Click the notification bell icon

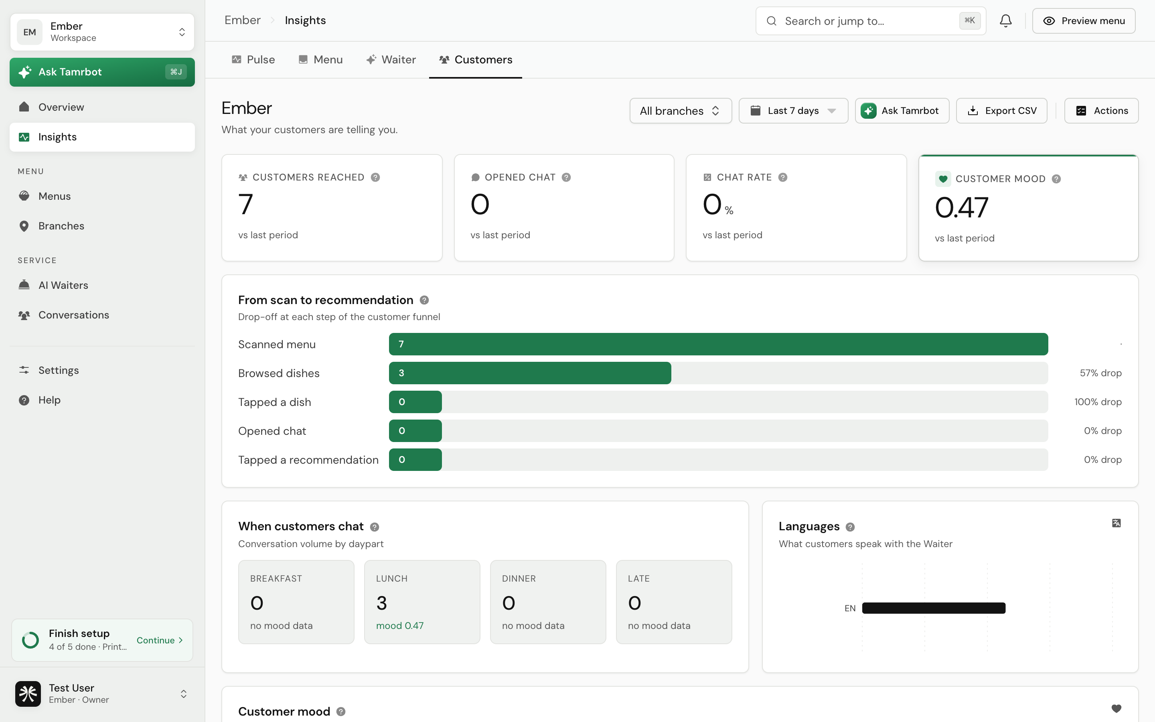(x=1006, y=20)
